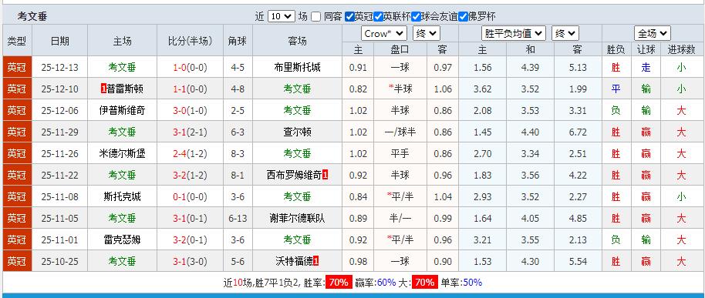
Task: Open the 1-0(0-0) score on 25-12-13
Action: pyautogui.click(x=190, y=68)
